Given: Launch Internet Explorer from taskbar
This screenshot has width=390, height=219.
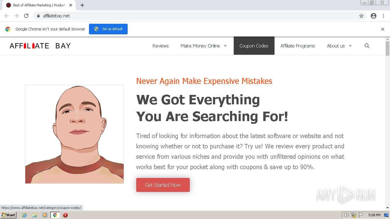Looking at the screenshot, I should [x=24, y=215].
